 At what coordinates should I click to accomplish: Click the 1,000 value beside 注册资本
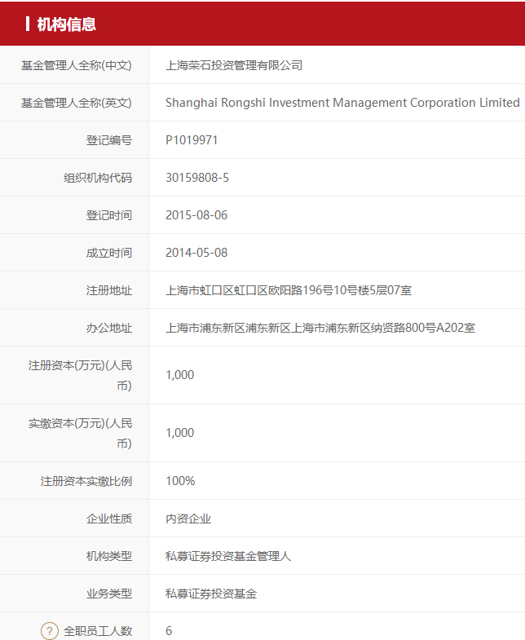pos(180,375)
